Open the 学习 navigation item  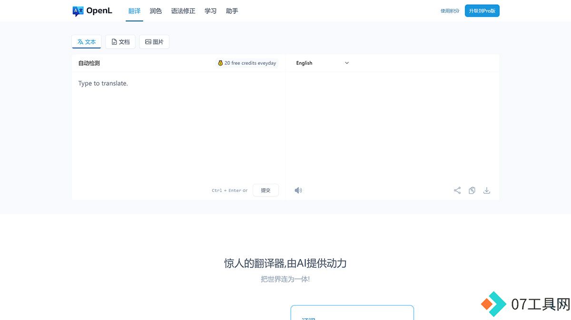pos(210,11)
